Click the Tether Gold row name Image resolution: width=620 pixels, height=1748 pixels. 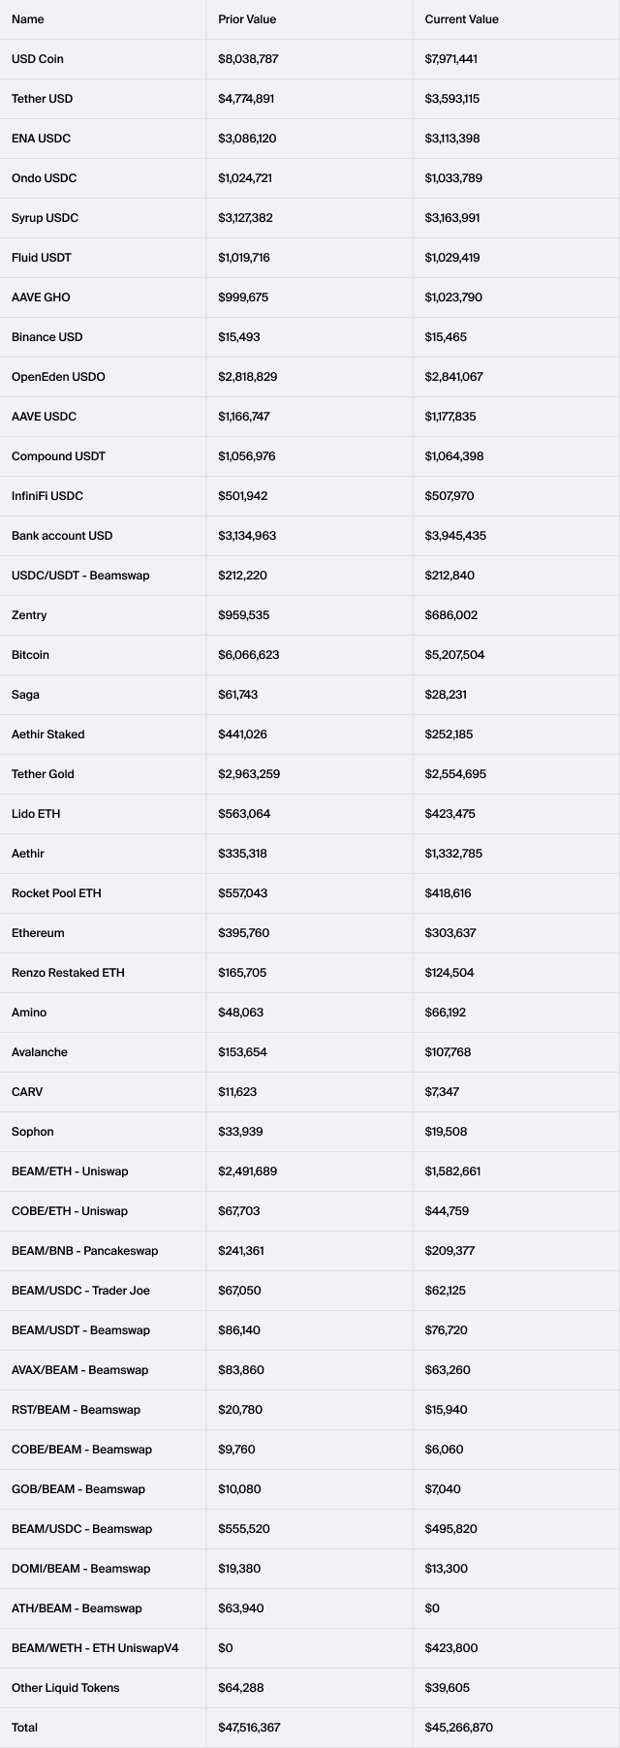coord(43,774)
